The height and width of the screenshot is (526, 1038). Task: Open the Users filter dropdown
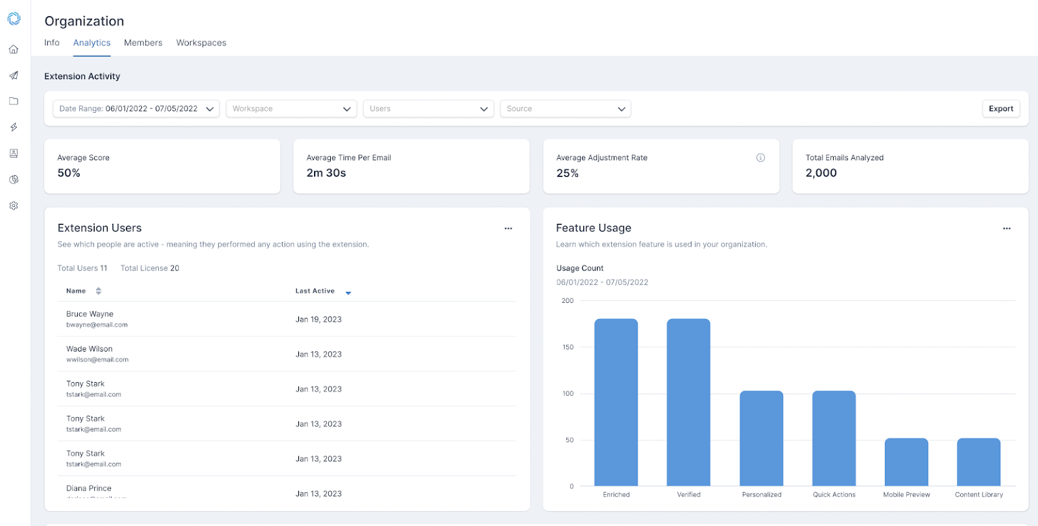tap(428, 109)
